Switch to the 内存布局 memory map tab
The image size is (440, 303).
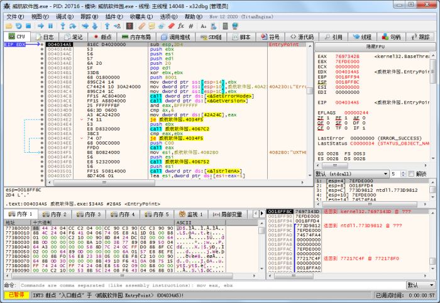[x=136, y=37]
